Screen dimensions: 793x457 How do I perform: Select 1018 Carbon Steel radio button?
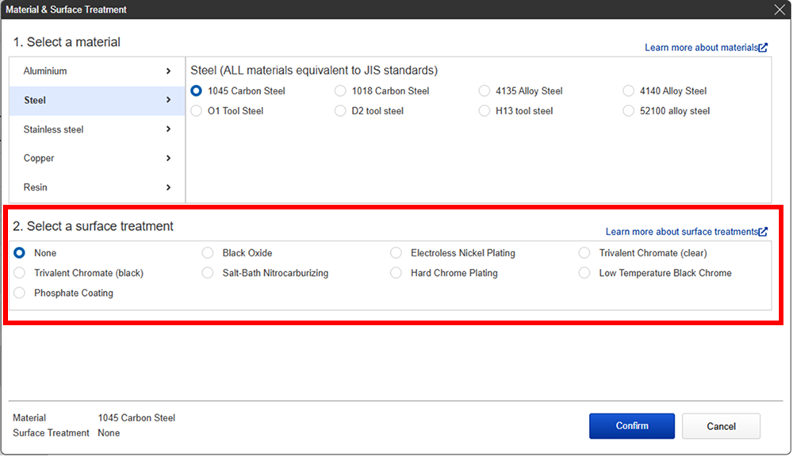click(x=340, y=91)
